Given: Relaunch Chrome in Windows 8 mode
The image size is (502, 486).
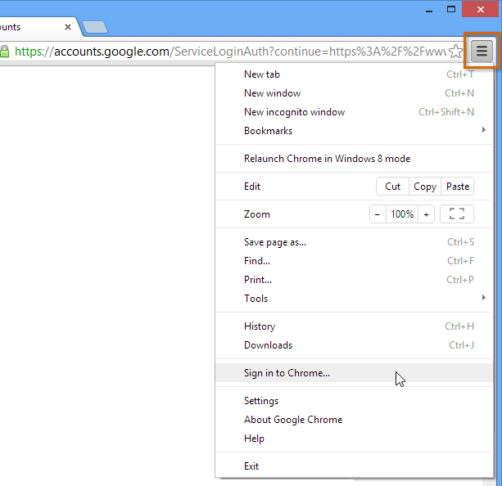Looking at the screenshot, I should click(x=354, y=159).
